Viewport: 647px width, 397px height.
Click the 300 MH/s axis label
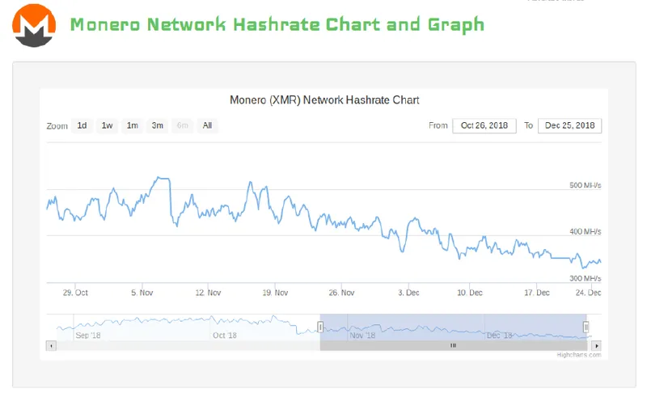585,278
